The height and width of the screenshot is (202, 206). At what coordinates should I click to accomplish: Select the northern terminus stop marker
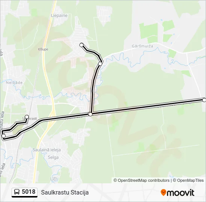tap(82, 45)
